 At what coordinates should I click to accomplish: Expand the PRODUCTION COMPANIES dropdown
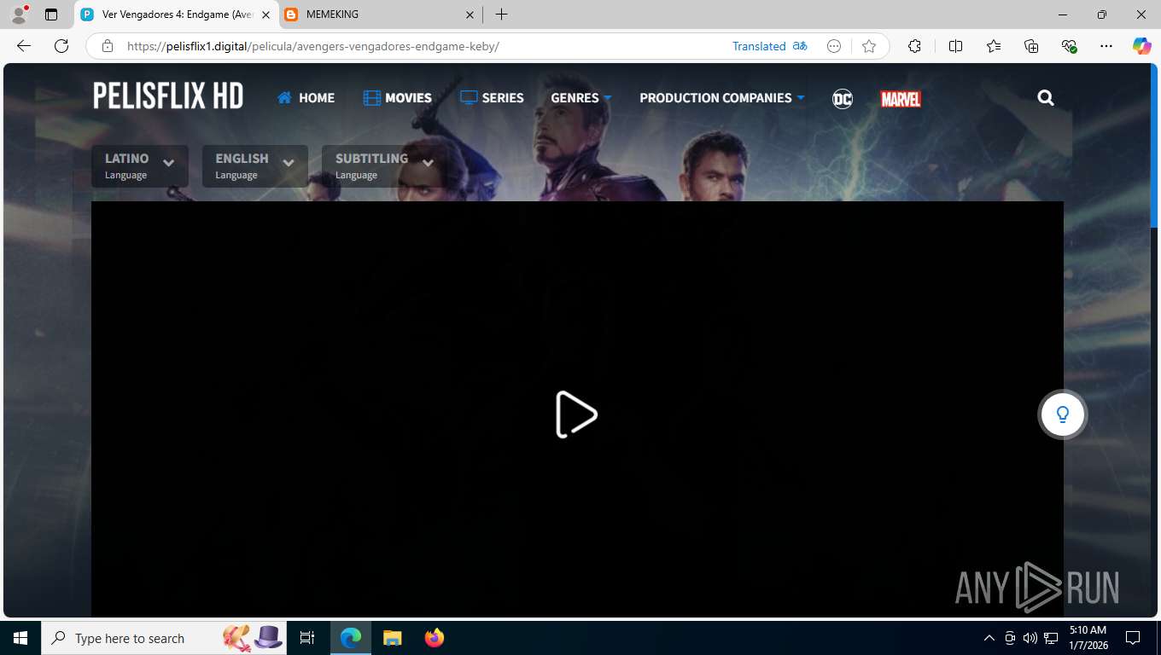722,98
